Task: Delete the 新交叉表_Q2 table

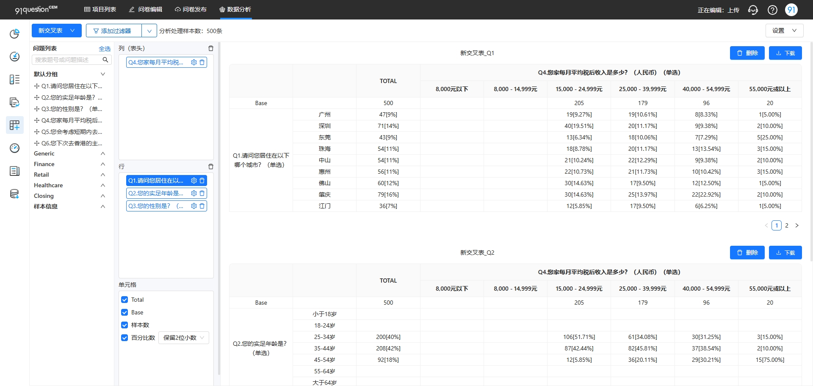Action: 747,253
